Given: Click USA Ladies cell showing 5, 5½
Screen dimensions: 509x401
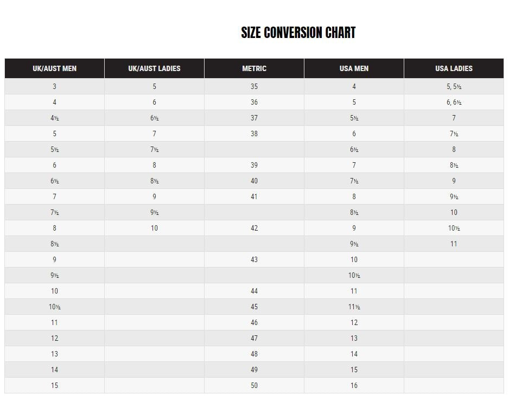Looking at the screenshot, I should [x=454, y=86].
